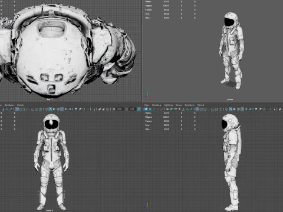Open the Show menu in the side view panel

click(179, 105)
